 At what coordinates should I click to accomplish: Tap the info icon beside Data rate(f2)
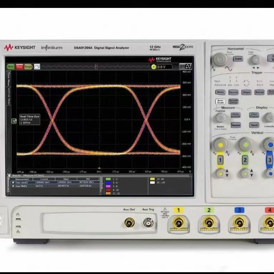click(13, 183)
